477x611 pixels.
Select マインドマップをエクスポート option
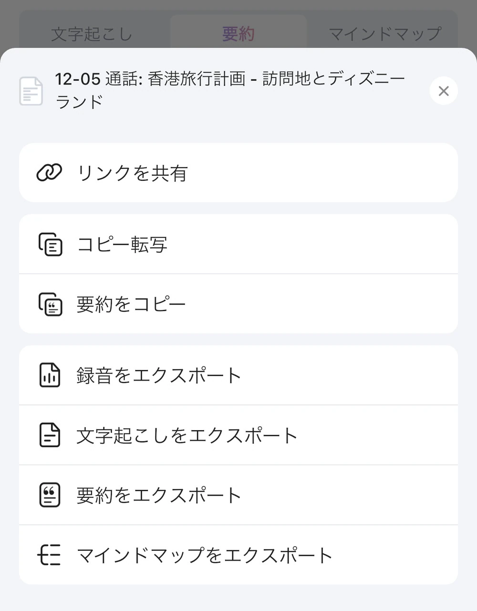[204, 555]
